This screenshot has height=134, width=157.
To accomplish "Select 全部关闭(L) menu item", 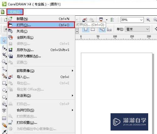I will click(41, 37).
